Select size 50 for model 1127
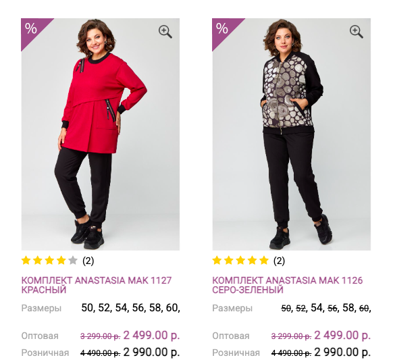The image size is (393, 364). [87, 308]
